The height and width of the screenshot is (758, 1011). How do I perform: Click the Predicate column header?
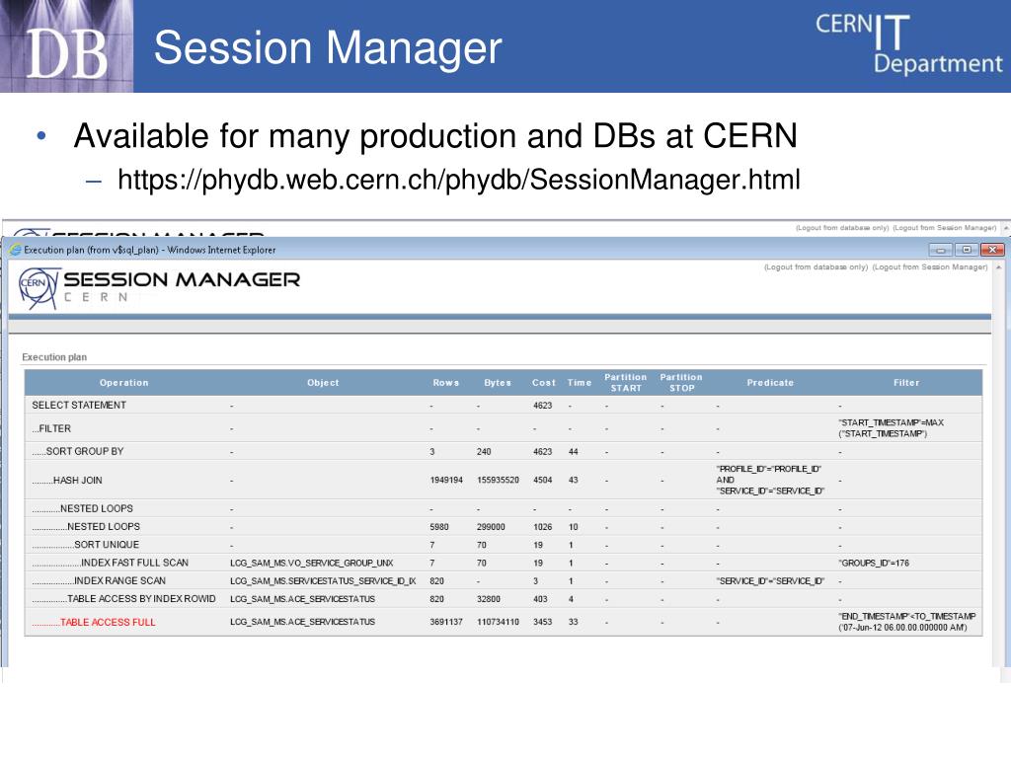(770, 382)
